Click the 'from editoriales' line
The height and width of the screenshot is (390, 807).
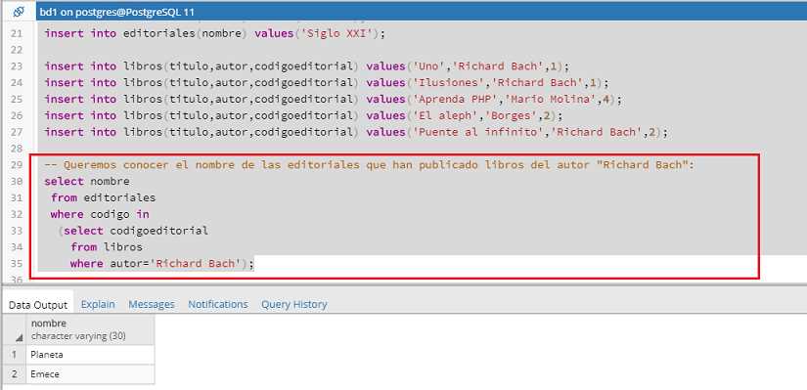103,198
